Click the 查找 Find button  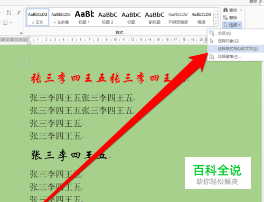pos(230,10)
